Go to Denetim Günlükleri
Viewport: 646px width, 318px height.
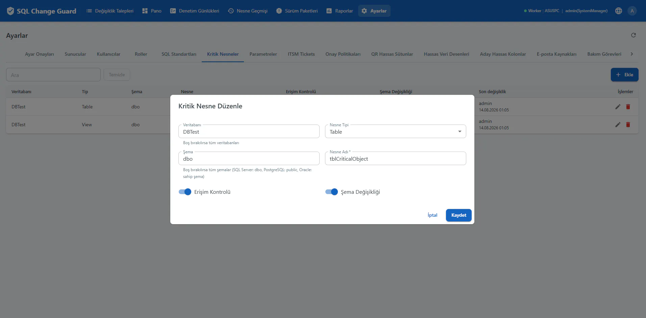pyautogui.click(x=195, y=11)
